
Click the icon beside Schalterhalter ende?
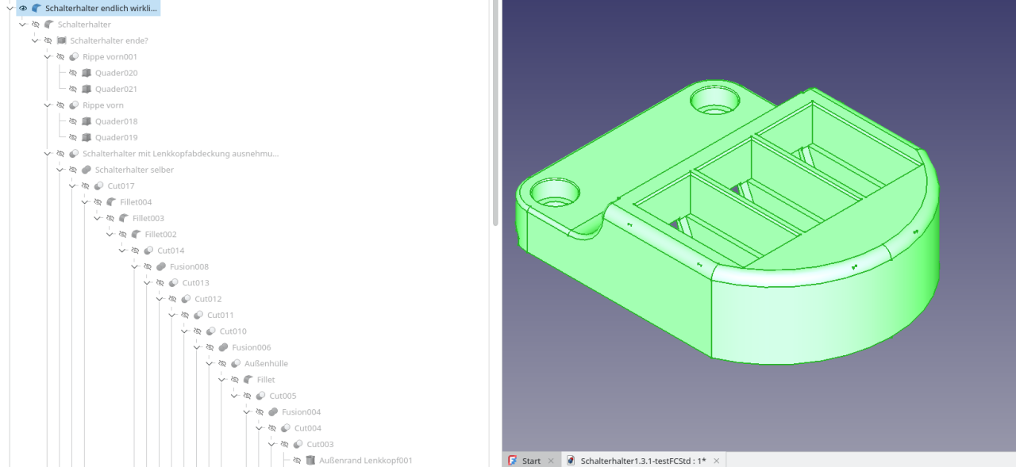[x=61, y=40]
